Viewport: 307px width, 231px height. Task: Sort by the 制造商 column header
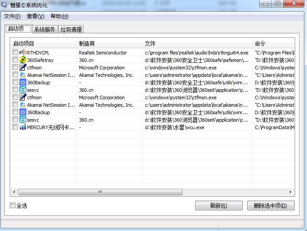pyautogui.click(x=110, y=43)
